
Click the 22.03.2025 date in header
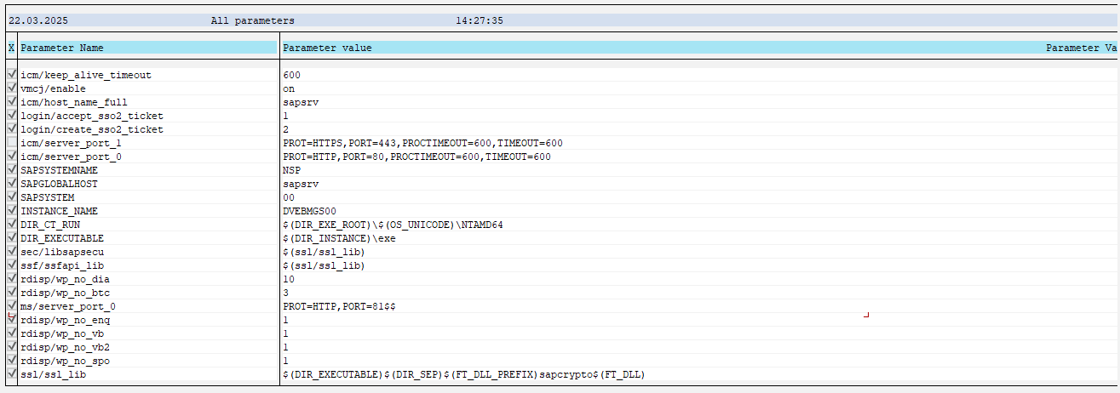point(38,20)
